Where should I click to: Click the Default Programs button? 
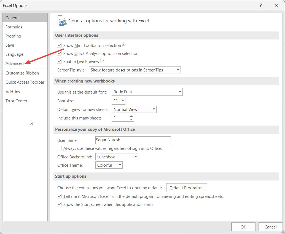pos(187,188)
